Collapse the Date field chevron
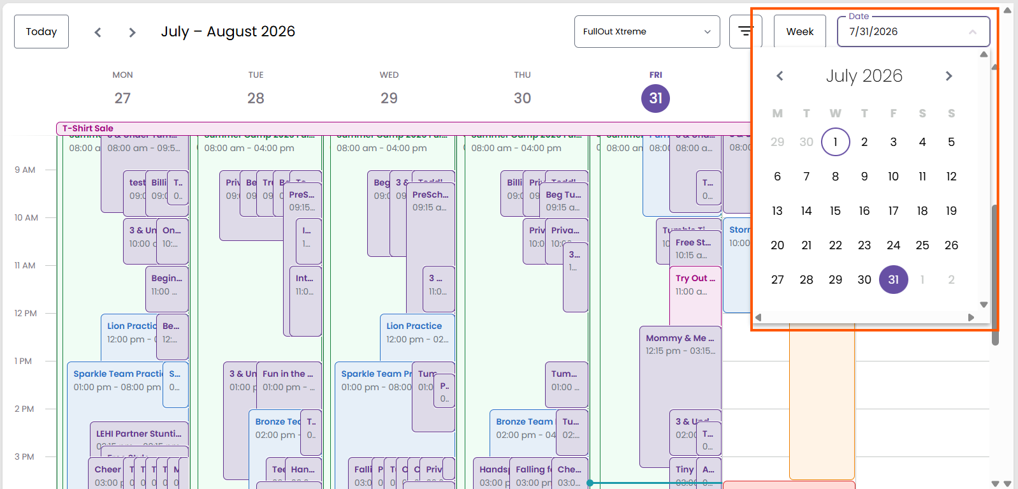Screen dimensions: 1018x489 pos(972,32)
